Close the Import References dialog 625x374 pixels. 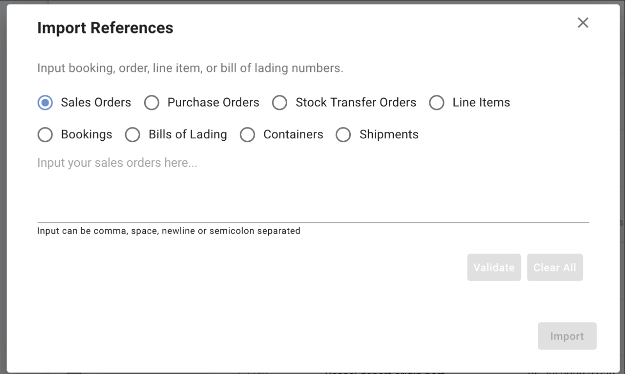[x=583, y=22]
